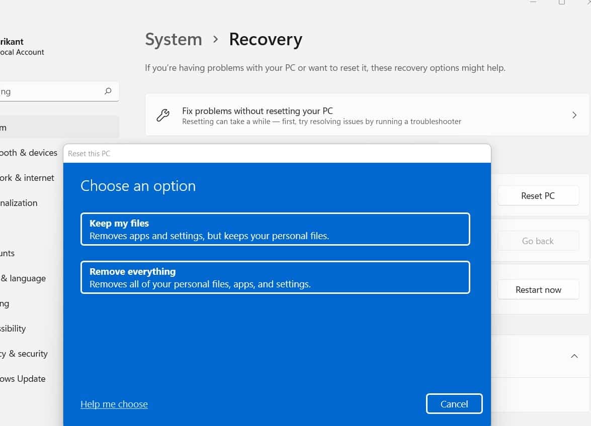Open Windows Update settings
Viewport: 591px width, 426px height.
23,378
